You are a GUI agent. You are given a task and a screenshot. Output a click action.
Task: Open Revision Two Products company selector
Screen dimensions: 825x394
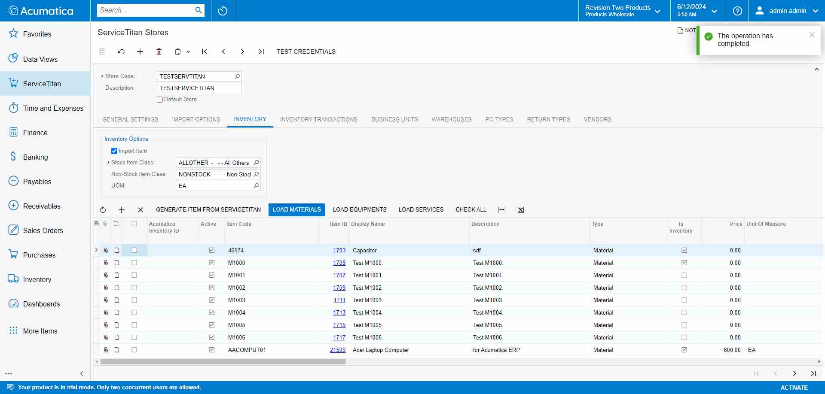coord(623,11)
